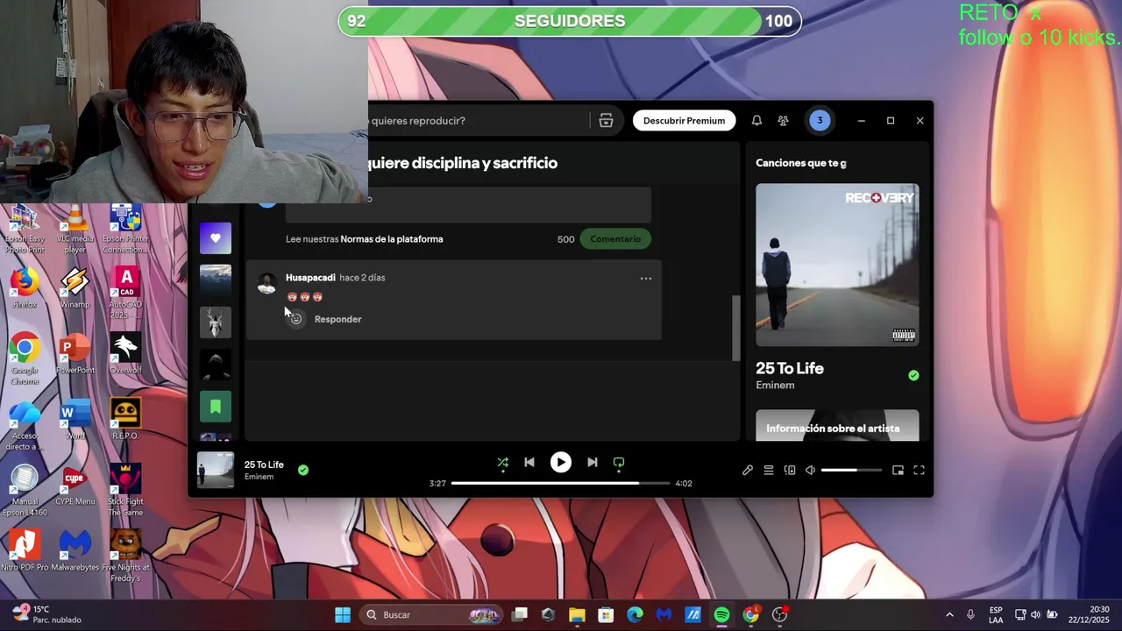Click the comments panel scrollbar
The height and width of the screenshot is (631, 1122).
(x=736, y=328)
